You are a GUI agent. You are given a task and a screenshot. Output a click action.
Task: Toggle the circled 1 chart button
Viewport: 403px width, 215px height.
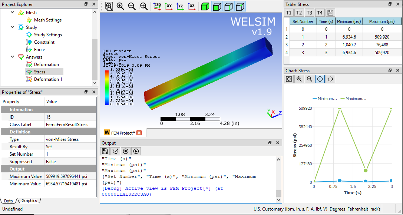click(320, 79)
